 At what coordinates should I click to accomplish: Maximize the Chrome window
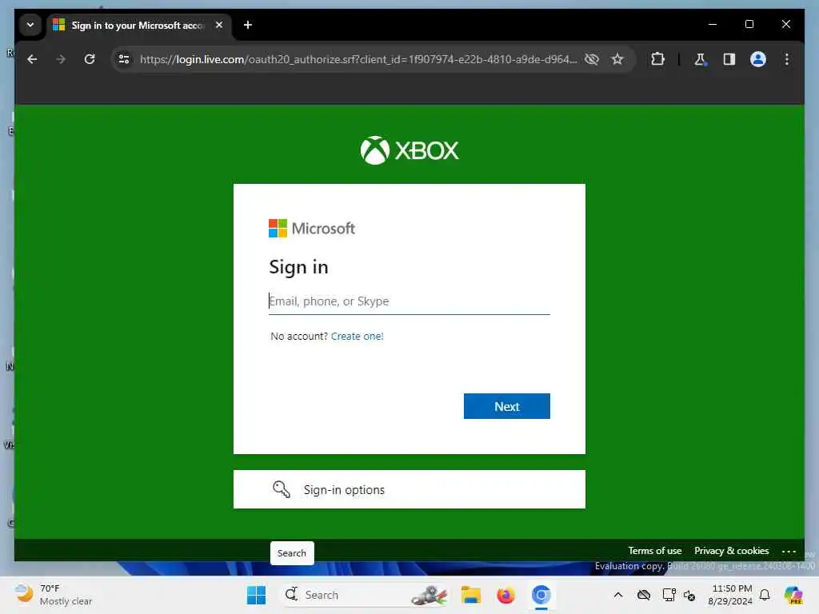(x=749, y=25)
